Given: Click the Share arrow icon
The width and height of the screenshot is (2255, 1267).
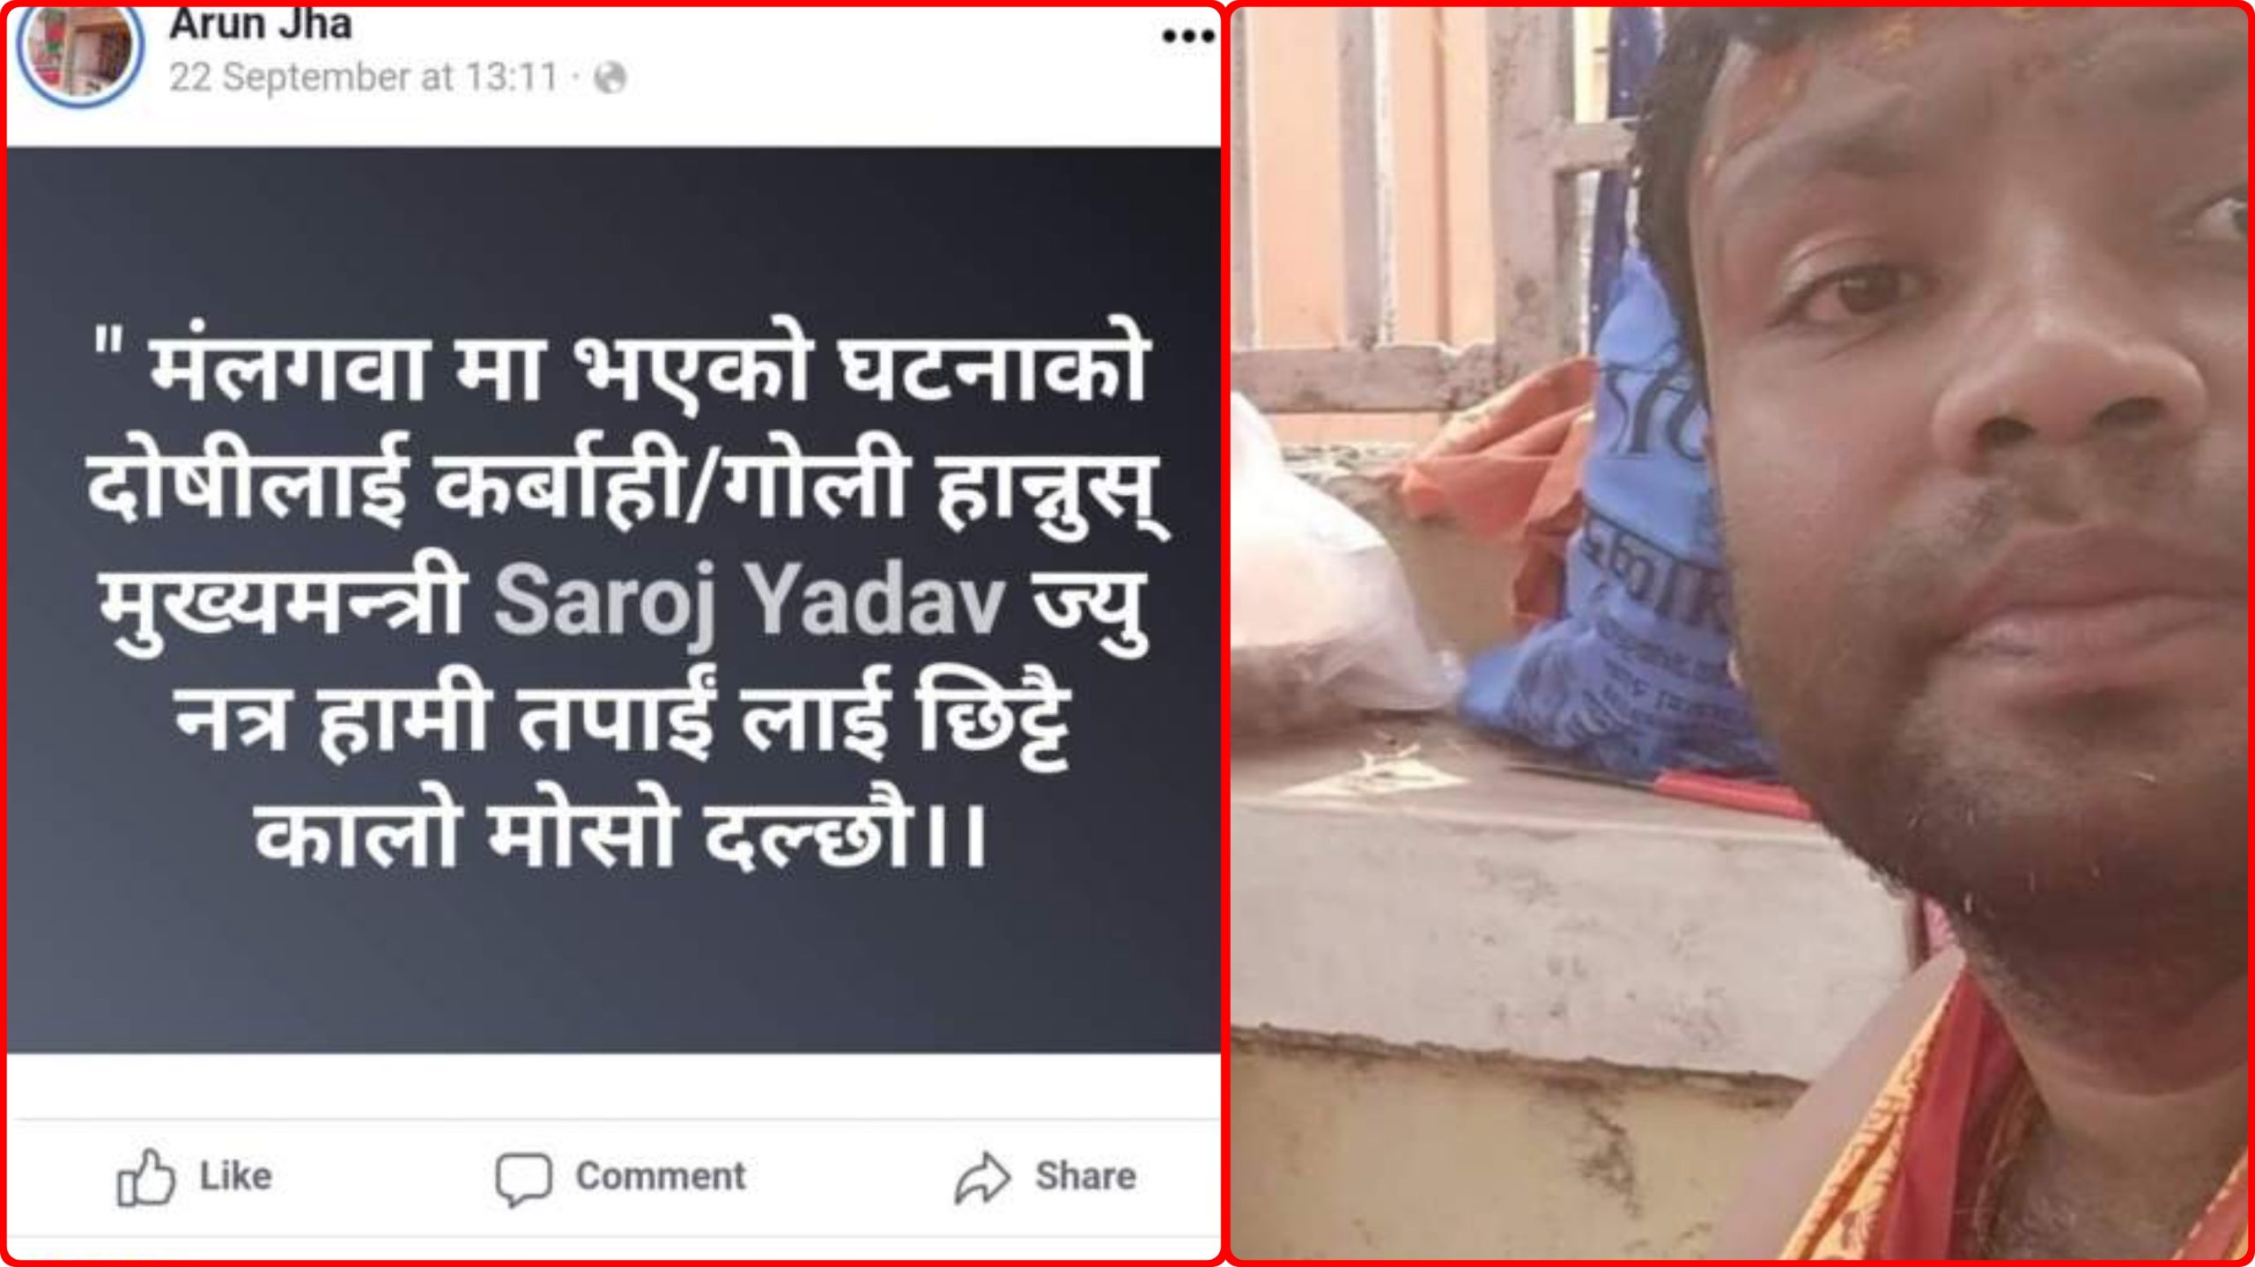Looking at the screenshot, I should point(982,1177).
